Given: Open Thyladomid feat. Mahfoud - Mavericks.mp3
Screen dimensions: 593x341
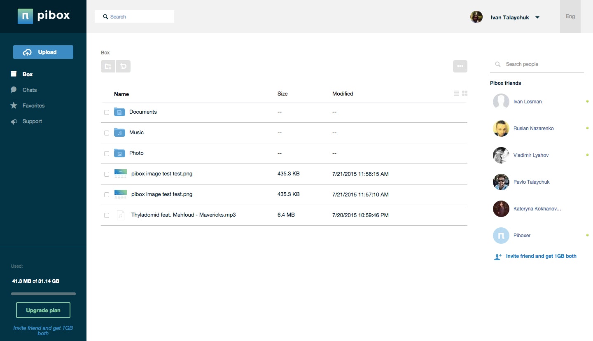Looking at the screenshot, I should pos(183,215).
